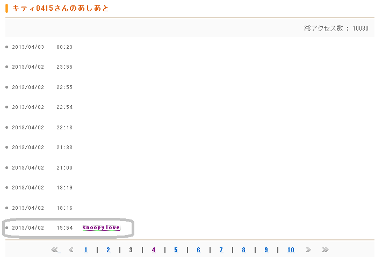Open page 9 of footprints
Viewport: 375px width, 257px height.
pyautogui.click(x=266, y=250)
